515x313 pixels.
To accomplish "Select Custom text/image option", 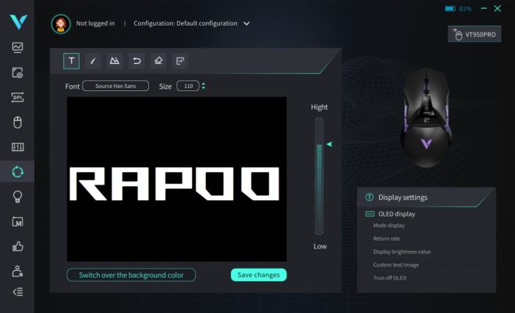I will (x=396, y=265).
